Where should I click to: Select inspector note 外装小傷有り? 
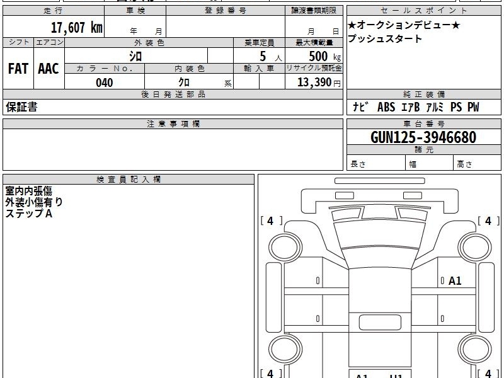[x=34, y=202]
